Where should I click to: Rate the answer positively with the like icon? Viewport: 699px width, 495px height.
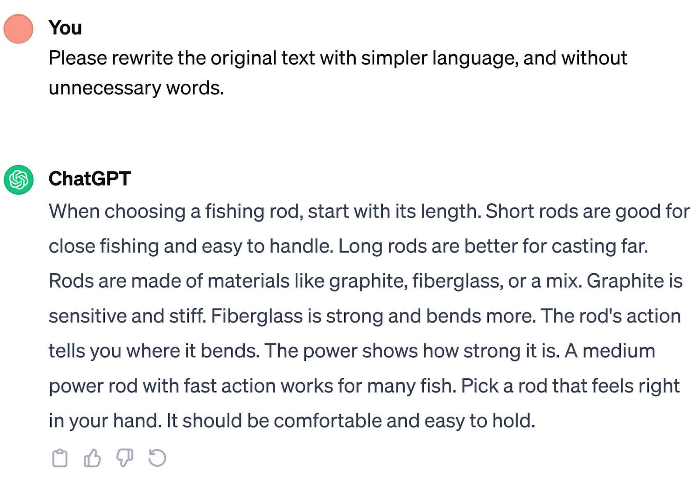click(92, 458)
